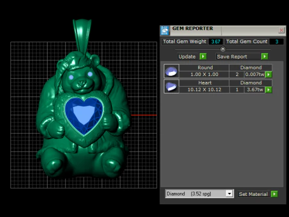Click green arrow next to Update
Viewport: 289px width, 217px height.
[203, 57]
